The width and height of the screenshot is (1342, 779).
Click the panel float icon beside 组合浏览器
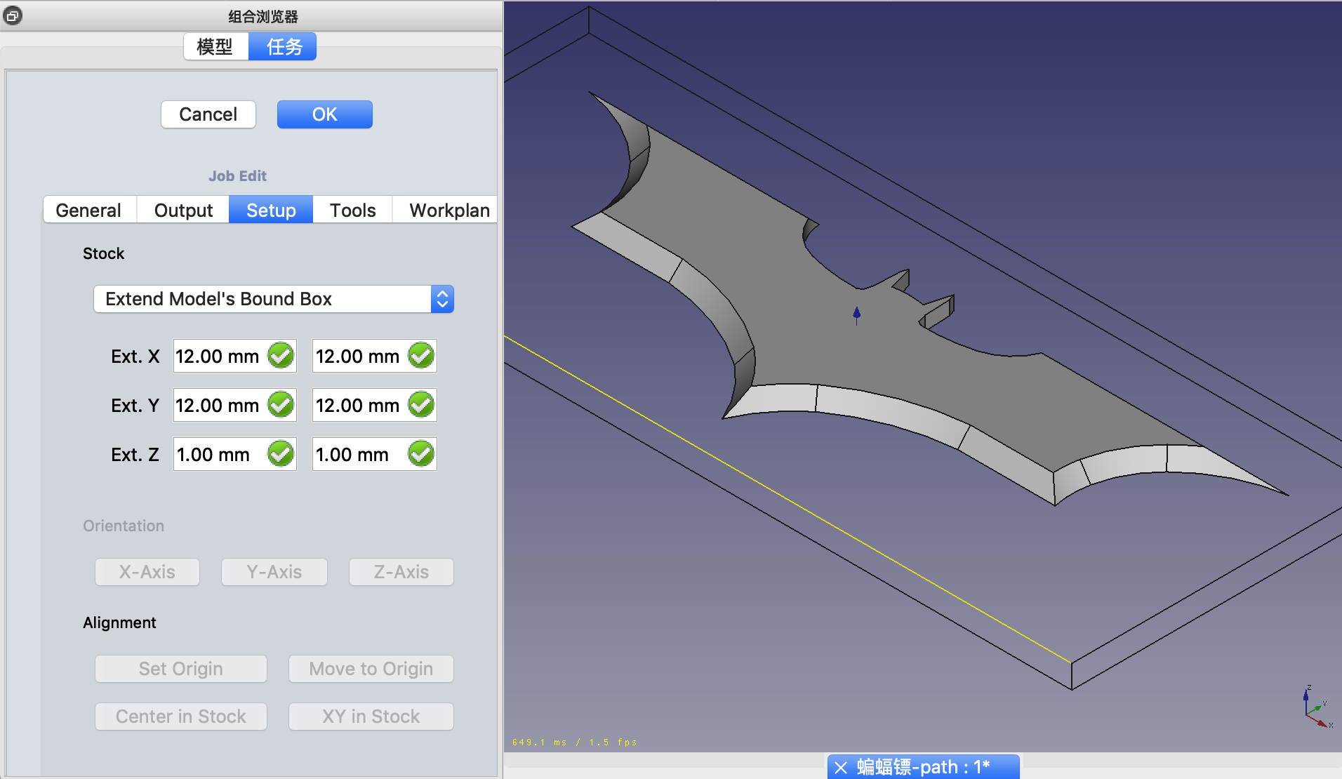(12, 15)
